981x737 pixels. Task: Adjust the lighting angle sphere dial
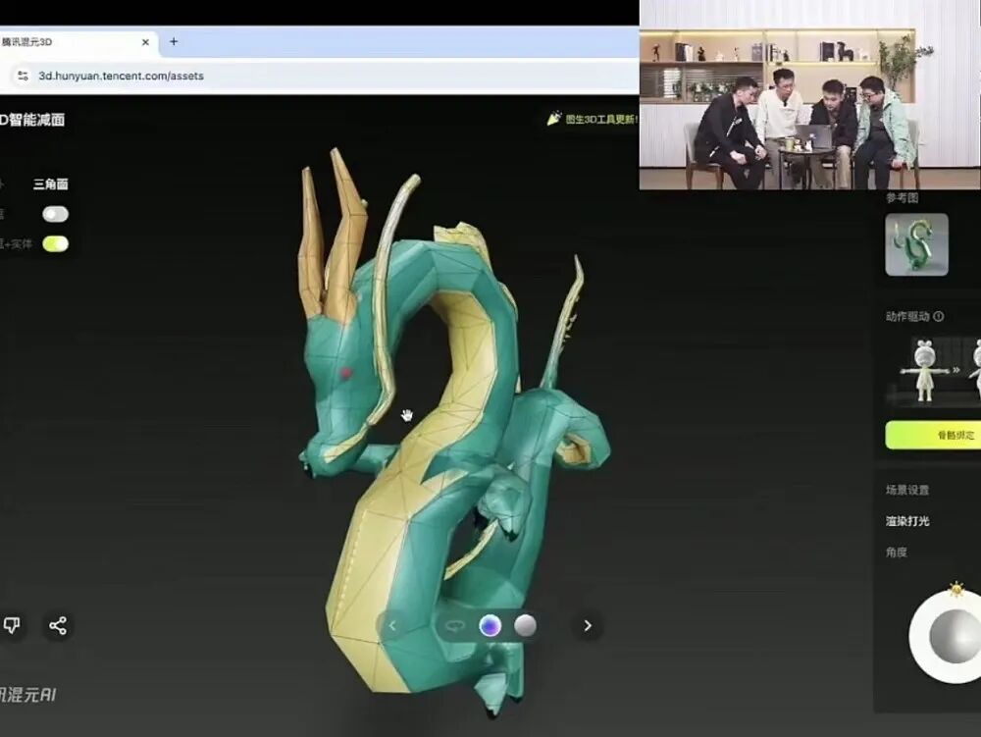[953, 636]
